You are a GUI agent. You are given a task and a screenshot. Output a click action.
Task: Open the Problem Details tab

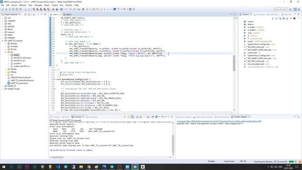click(x=240, y=117)
